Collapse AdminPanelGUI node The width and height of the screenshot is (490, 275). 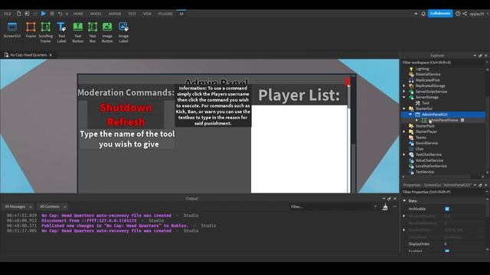[410, 115]
